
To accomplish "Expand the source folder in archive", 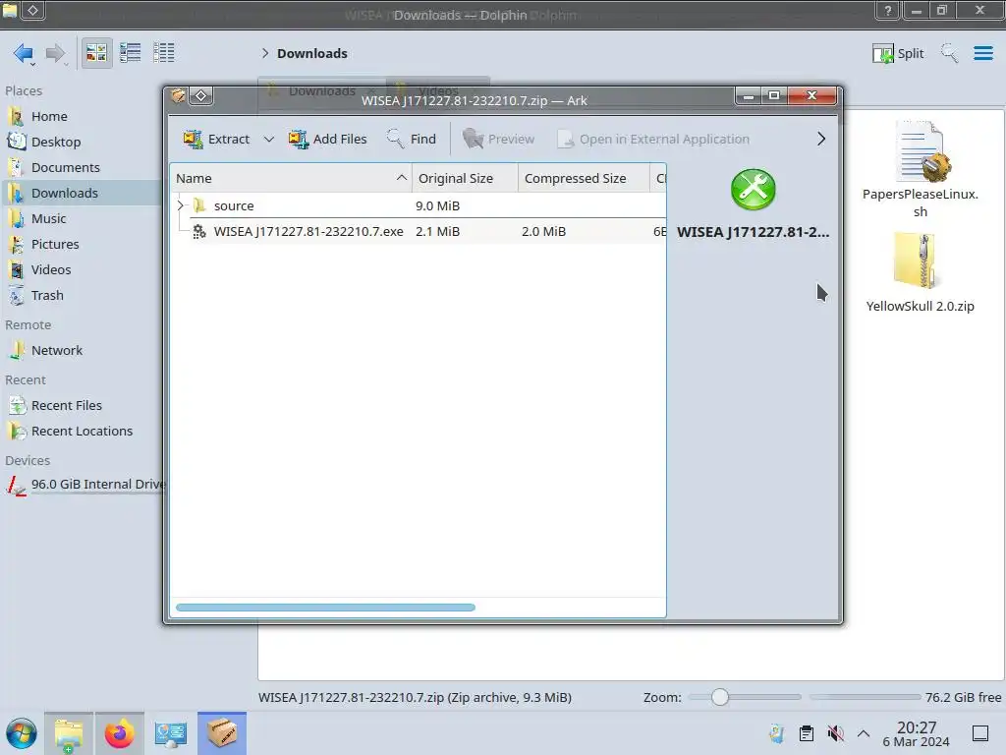I will tap(181, 205).
